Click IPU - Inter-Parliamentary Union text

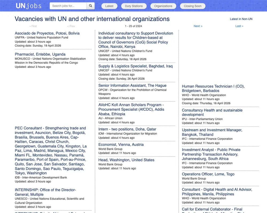[202, 119]
